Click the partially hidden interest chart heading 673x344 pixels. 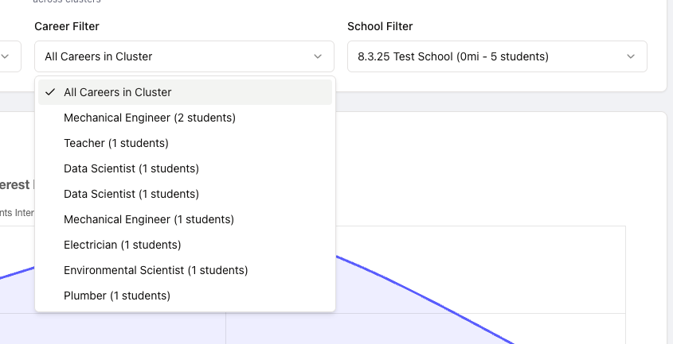[14, 185]
